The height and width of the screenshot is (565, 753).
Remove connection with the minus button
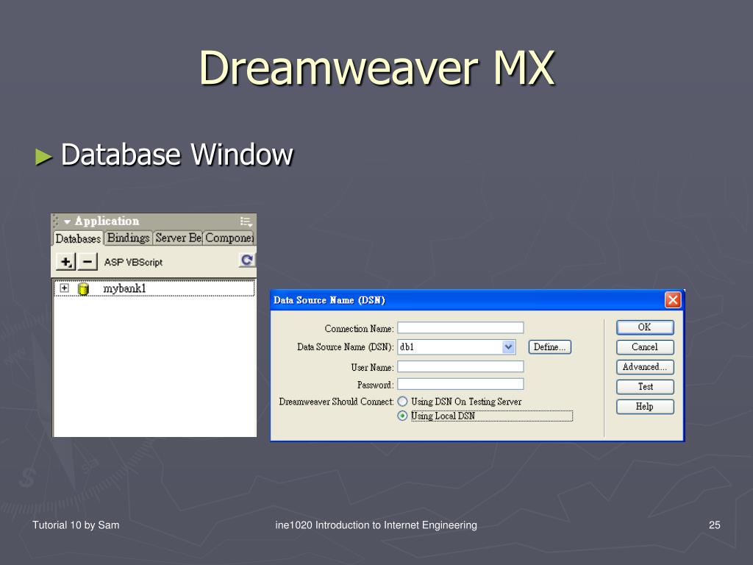[x=88, y=262]
